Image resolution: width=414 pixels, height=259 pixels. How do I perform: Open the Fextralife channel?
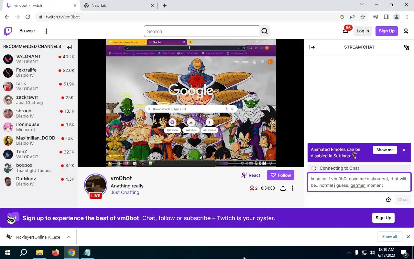[x=39, y=73]
